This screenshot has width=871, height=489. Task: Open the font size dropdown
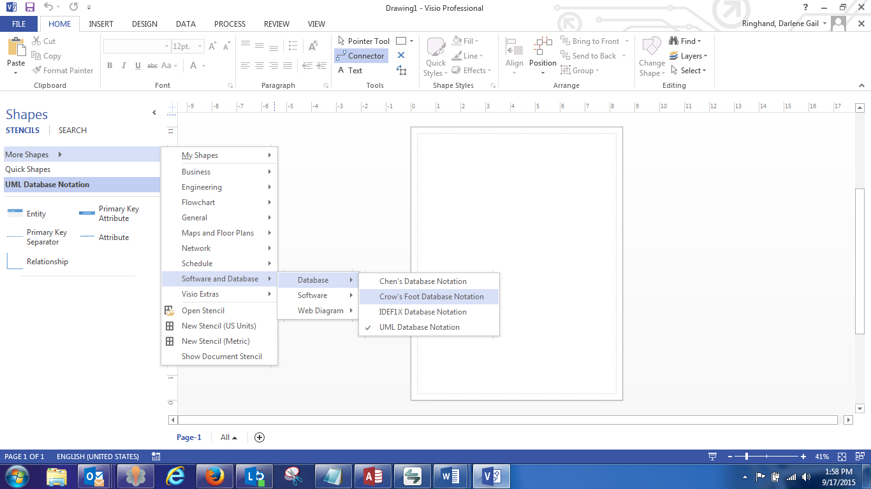198,46
